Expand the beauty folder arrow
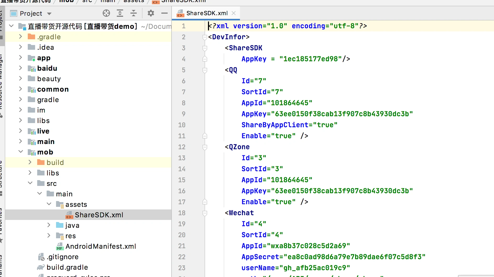 (20, 79)
